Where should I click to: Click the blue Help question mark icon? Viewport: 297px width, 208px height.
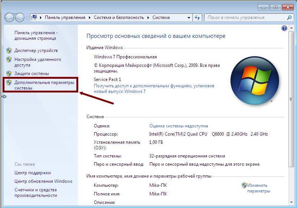[x=284, y=28]
